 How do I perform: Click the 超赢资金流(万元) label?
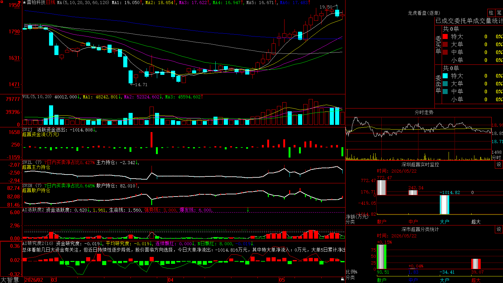pyautogui.click(x=41, y=134)
